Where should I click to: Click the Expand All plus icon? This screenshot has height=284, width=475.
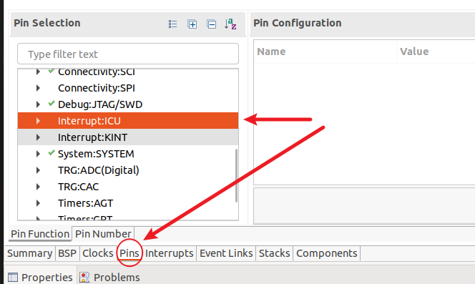(x=192, y=24)
